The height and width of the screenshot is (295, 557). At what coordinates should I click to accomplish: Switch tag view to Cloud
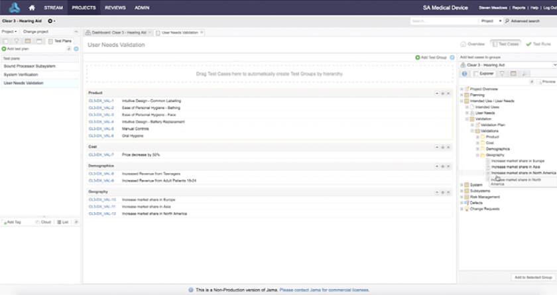pos(43,222)
